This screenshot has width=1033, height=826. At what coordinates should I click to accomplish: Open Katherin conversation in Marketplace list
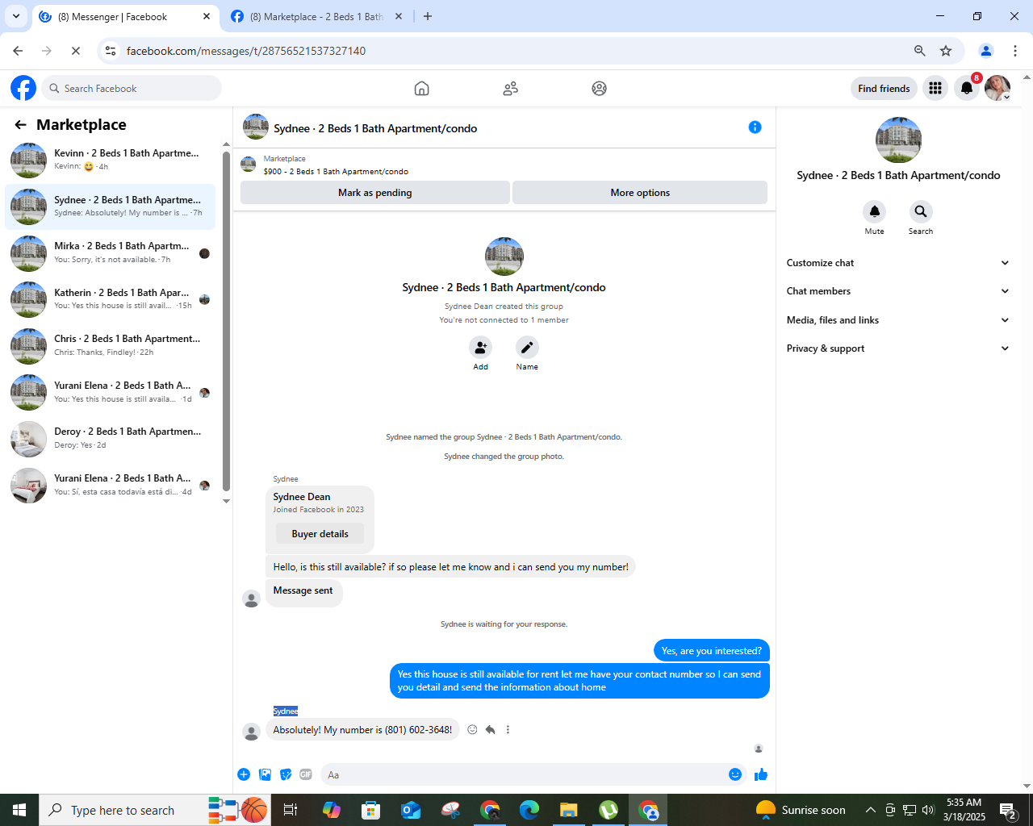tap(111, 299)
